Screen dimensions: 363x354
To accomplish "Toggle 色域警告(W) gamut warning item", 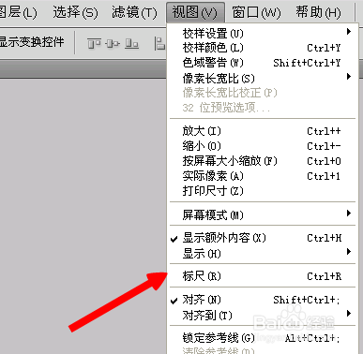I will coord(263,63).
